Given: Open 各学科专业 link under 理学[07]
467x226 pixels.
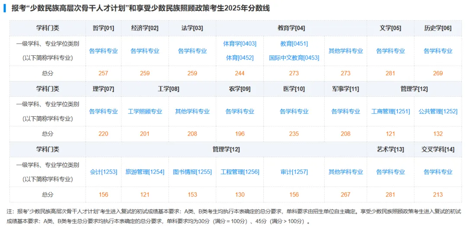Looking at the screenshot, I should tap(103, 111).
